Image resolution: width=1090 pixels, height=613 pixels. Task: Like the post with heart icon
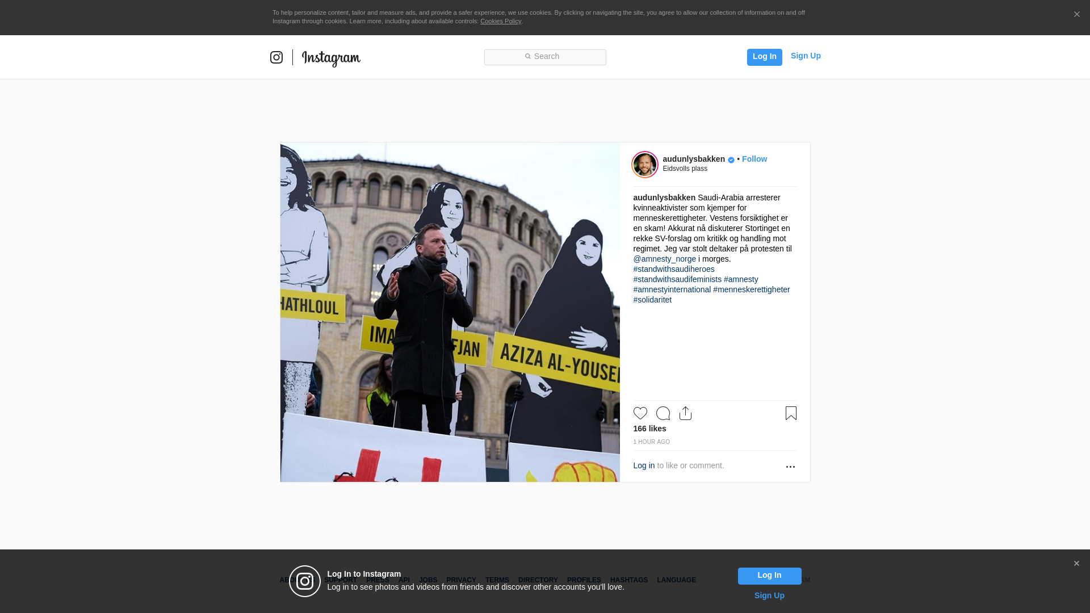tap(640, 413)
